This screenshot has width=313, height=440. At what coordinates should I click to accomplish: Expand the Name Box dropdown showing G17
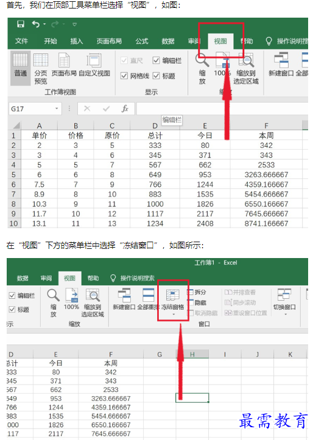point(57,108)
